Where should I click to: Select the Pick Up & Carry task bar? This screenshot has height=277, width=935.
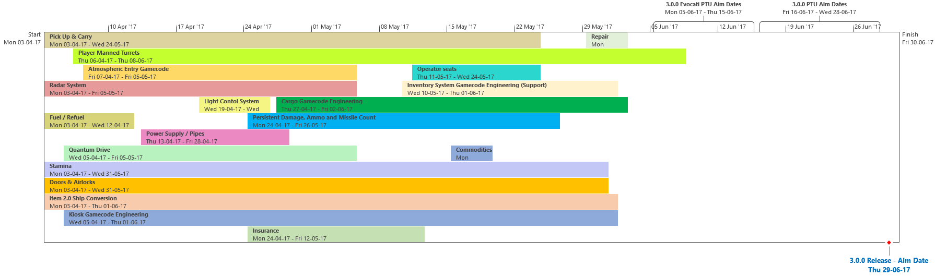[x=292, y=40]
